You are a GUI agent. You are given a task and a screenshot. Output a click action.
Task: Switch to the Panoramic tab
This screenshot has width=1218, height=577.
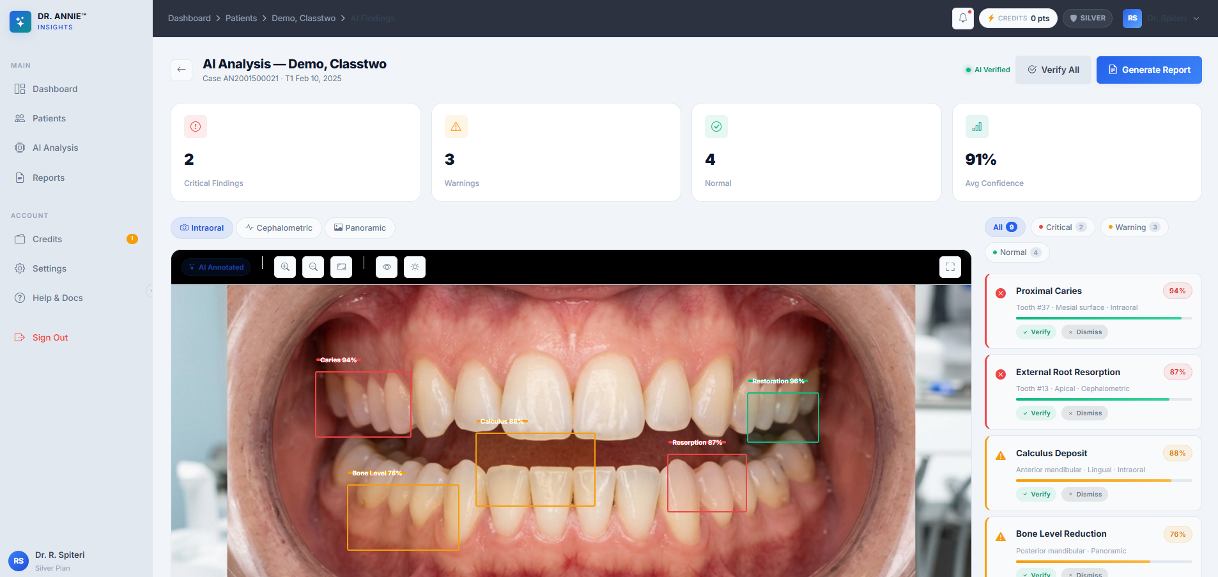tap(360, 228)
